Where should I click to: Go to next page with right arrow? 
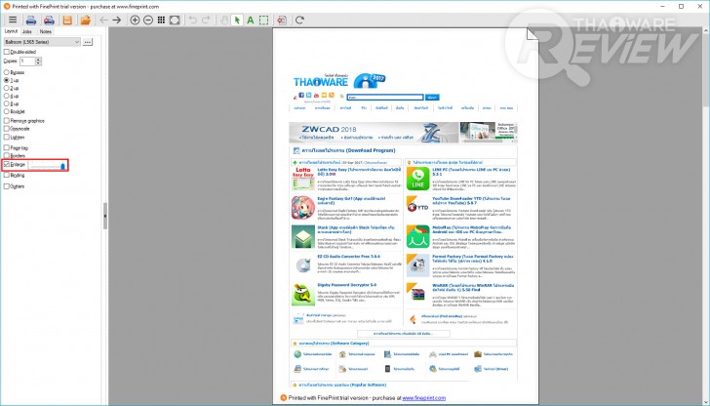(117, 20)
